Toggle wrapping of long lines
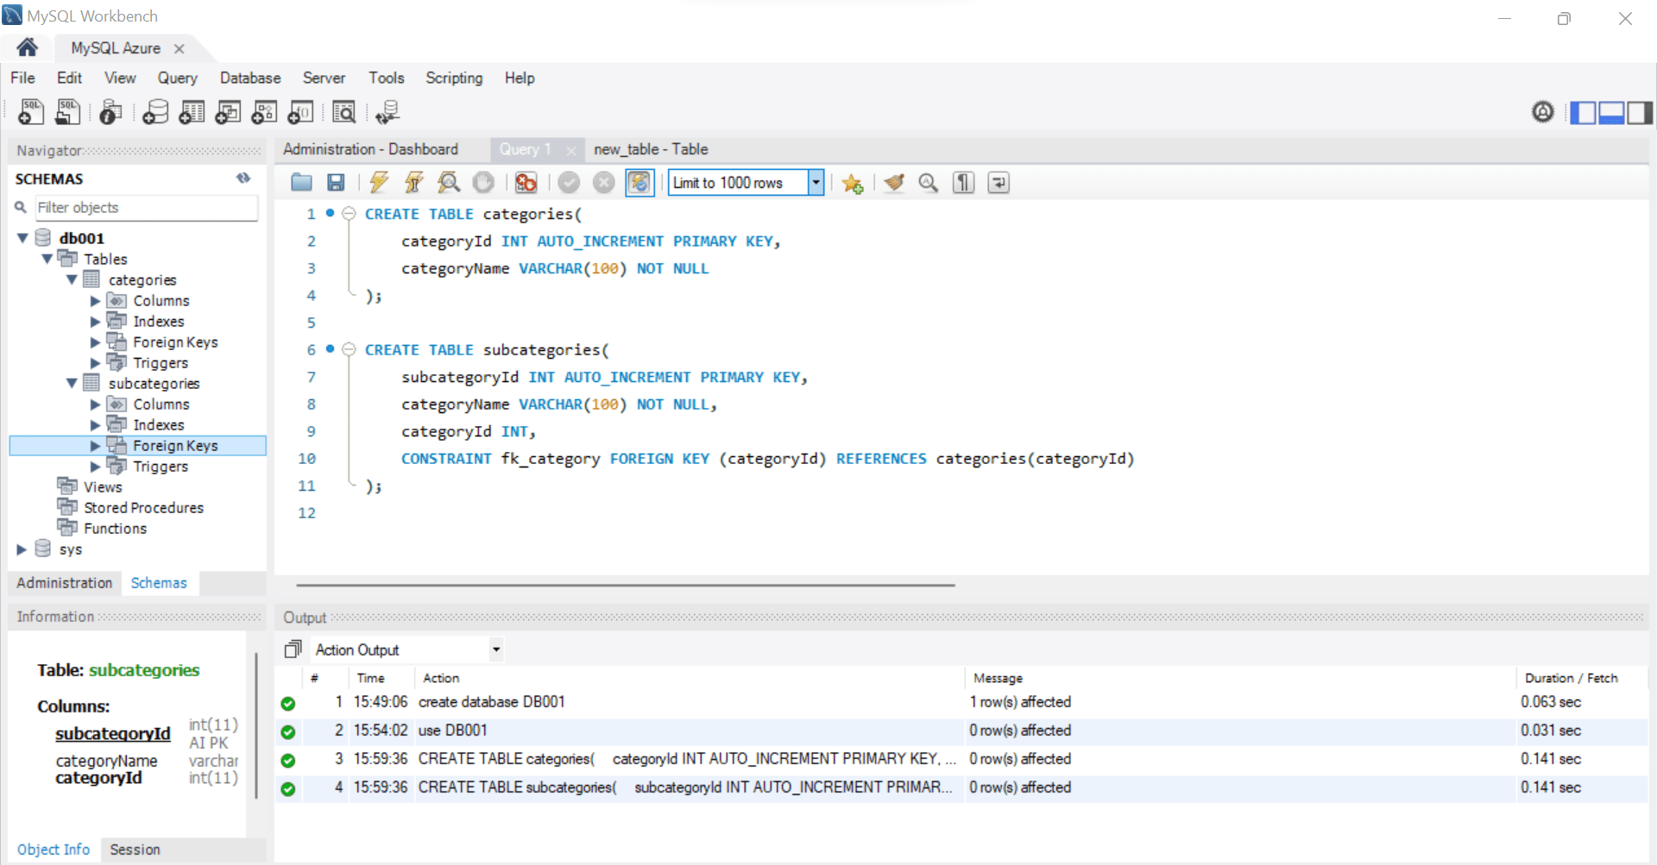 999,182
